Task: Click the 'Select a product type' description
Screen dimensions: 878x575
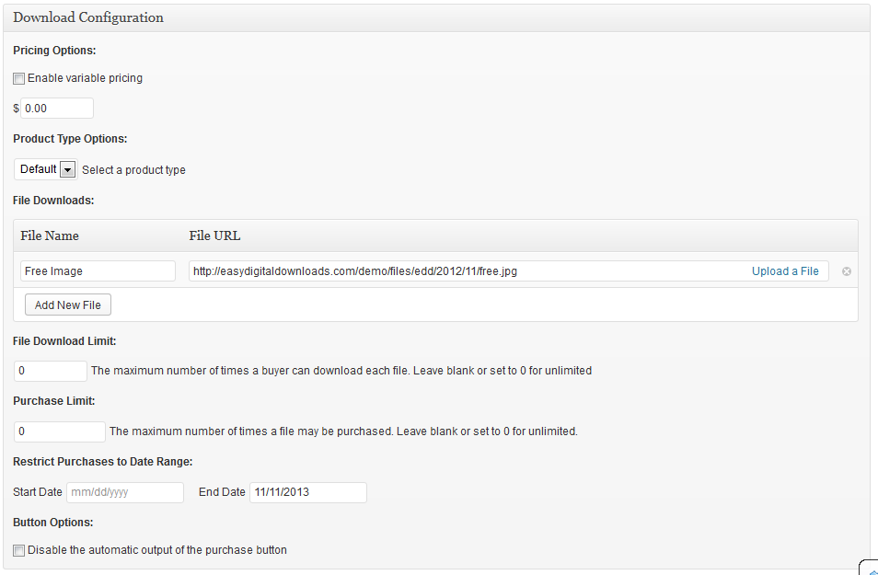Action: (133, 170)
